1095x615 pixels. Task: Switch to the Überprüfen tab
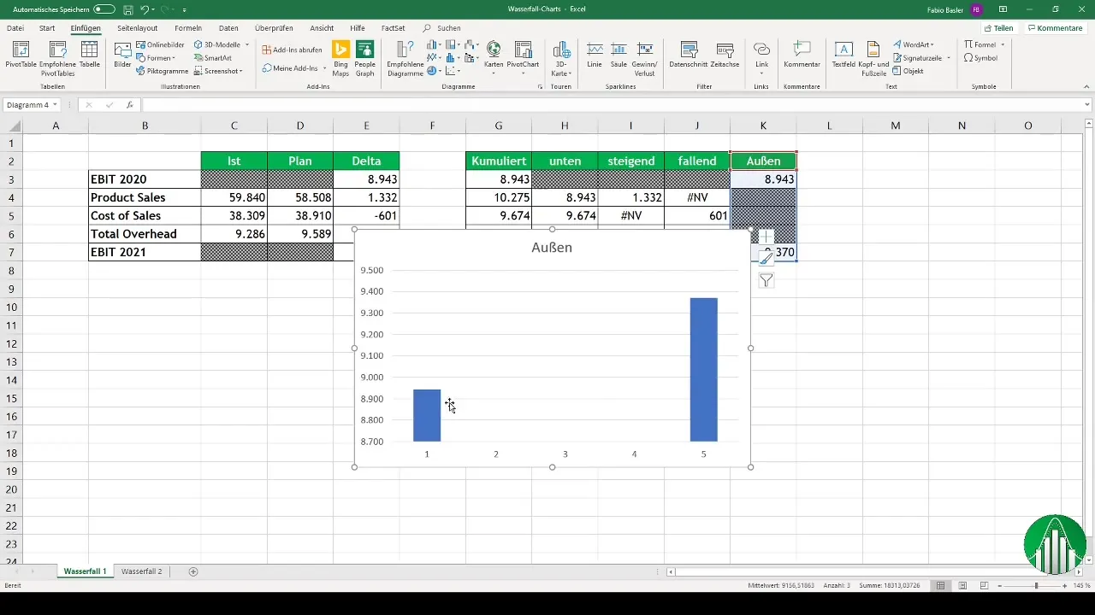tap(274, 28)
